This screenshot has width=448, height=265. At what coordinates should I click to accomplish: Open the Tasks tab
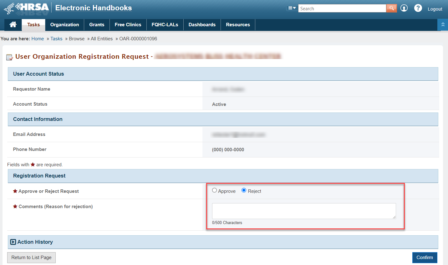coord(33,25)
